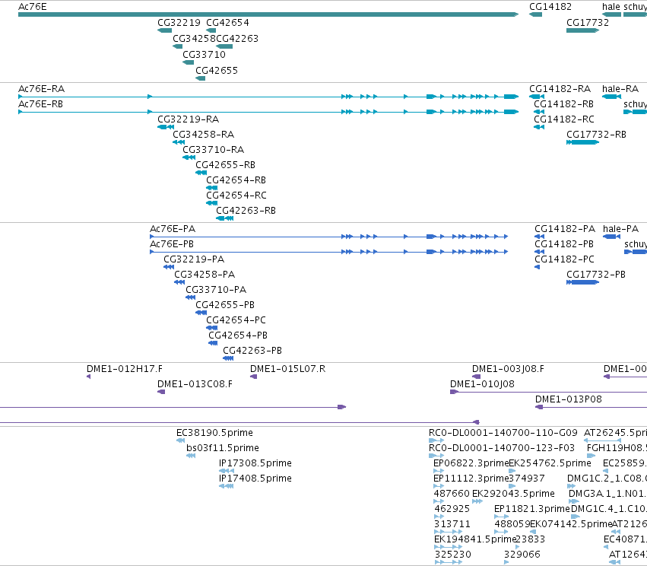Viewport: 647px width, 566px height.
Task: Select the CG42655-PB protein label
Action: pos(225,305)
